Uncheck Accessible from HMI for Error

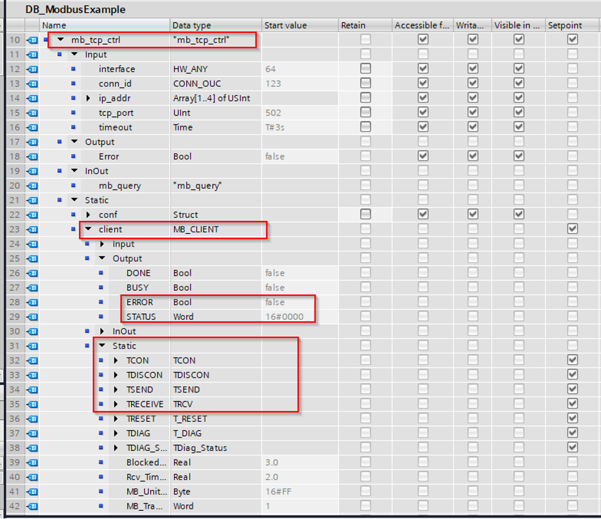[x=422, y=156]
